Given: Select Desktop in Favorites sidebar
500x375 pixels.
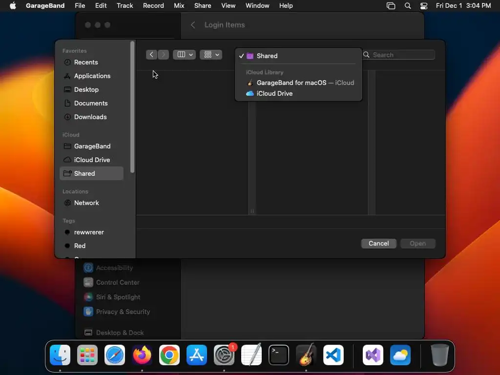Looking at the screenshot, I should tap(91, 90).
